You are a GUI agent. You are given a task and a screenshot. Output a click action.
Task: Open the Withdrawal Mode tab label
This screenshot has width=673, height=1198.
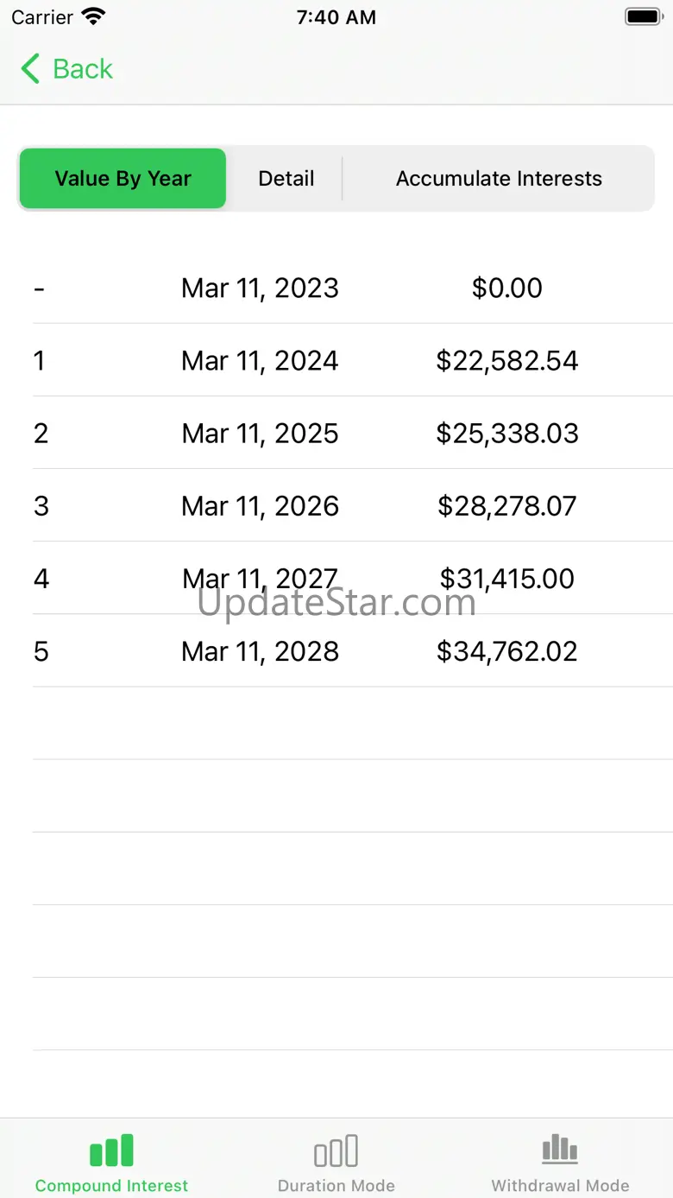tap(560, 1185)
